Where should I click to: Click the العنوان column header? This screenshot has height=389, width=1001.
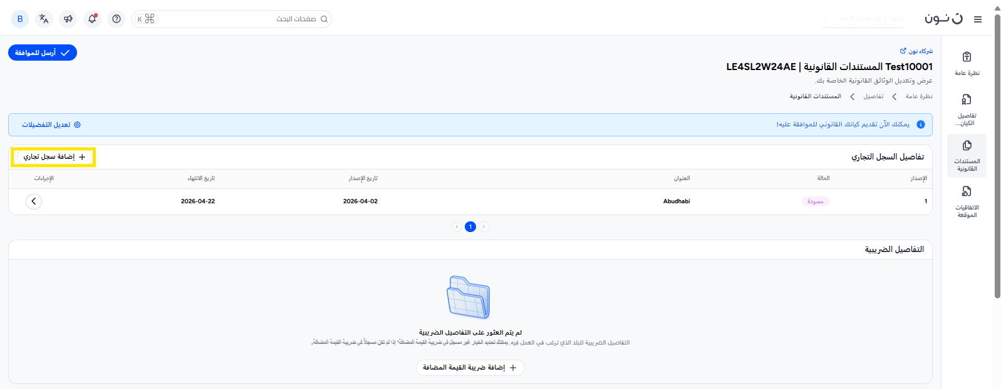pos(682,178)
